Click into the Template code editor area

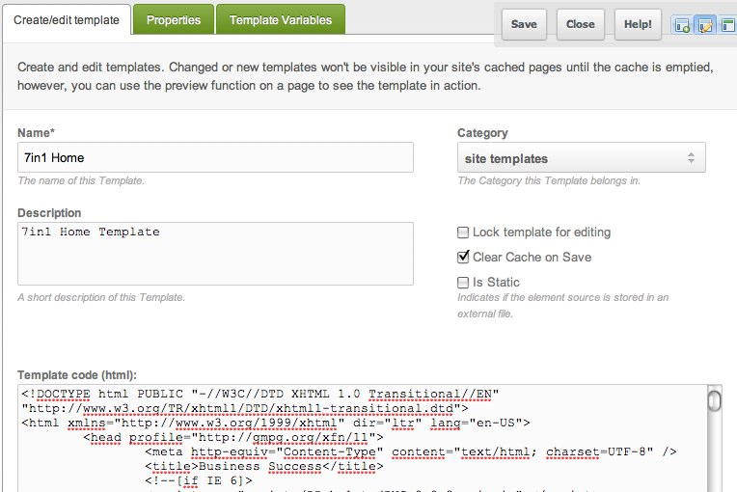coord(362,438)
